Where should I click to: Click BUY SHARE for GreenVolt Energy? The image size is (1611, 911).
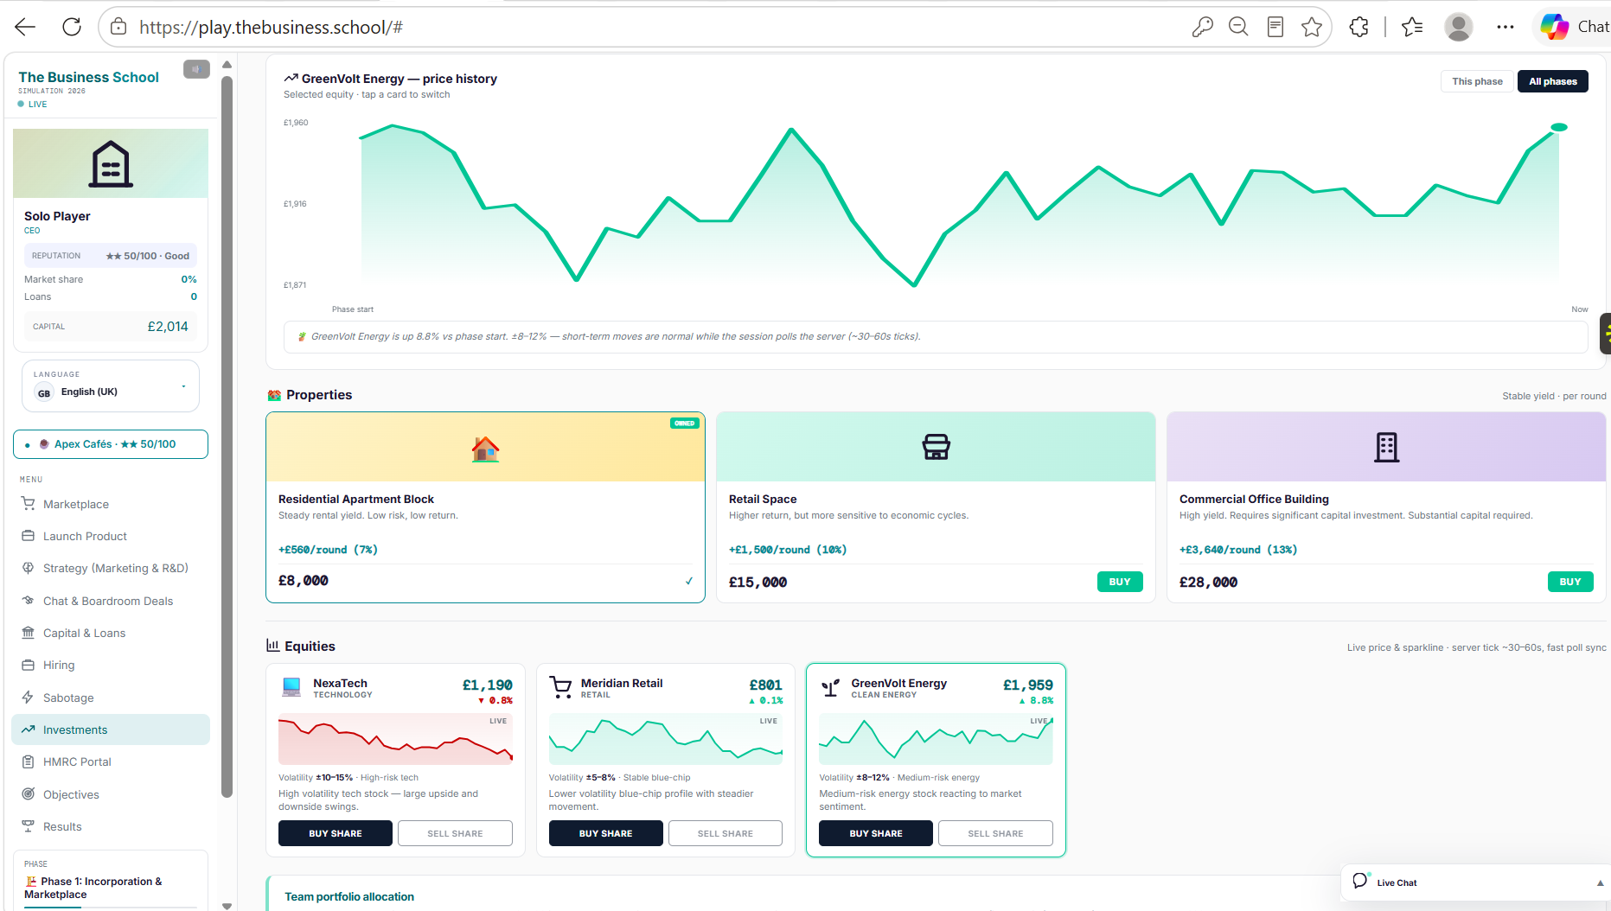coord(876,833)
